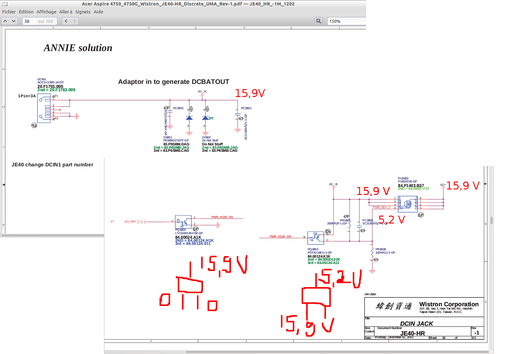This screenshot has width=511, height=354.
Task: Click part number '20.F1701.005'
Action: pyautogui.click(x=50, y=86)
